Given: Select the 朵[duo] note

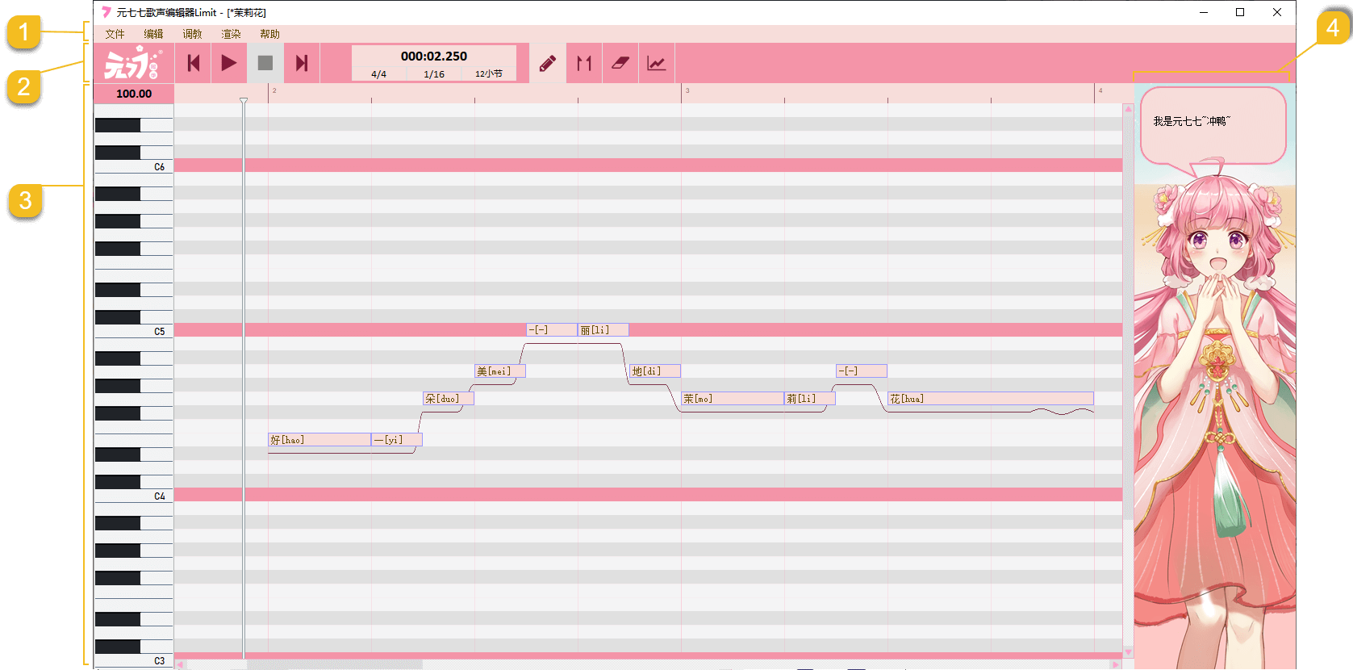Looking at the screenshot, I should tap(449, 399).
